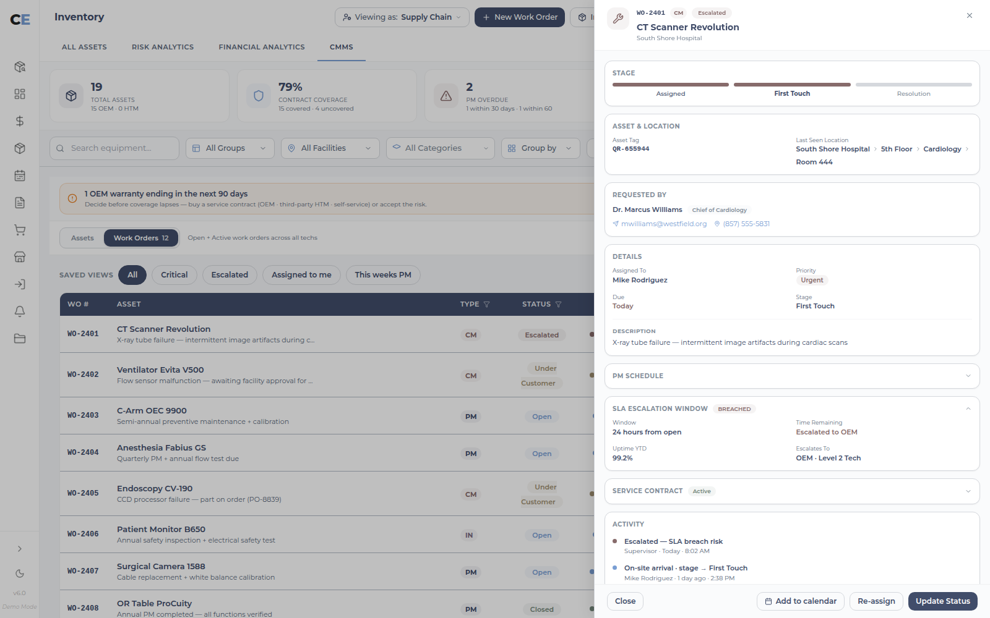990x618 pixels.
Task: Open the document sidebar icon
Action: [x=20, y=203]
